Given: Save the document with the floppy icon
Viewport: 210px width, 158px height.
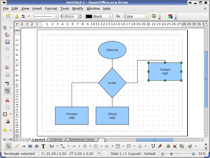Looking at the screenshot, I should pyautogui.click(x=7, y=42).
